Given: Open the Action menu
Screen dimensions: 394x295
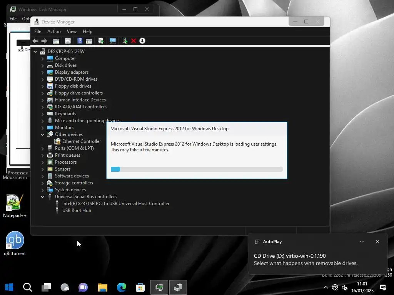Looking at the screenshot, I should tap(54, 31).
